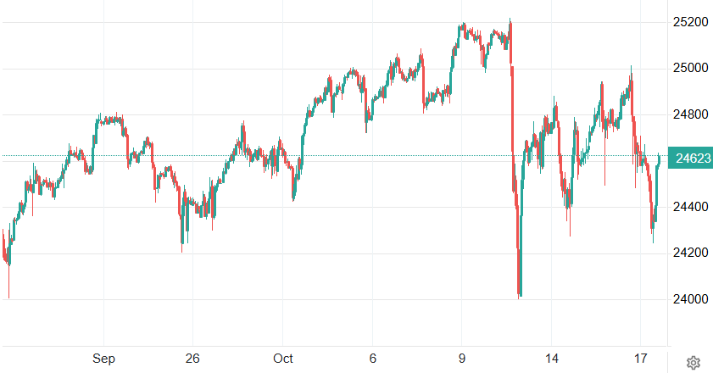This screenshot has height=373, width=713.
Task: Click the 24000 price axis label
Action: tap(691, 299)
